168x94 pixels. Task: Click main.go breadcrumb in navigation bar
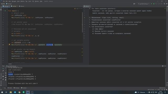pos(9,4)
